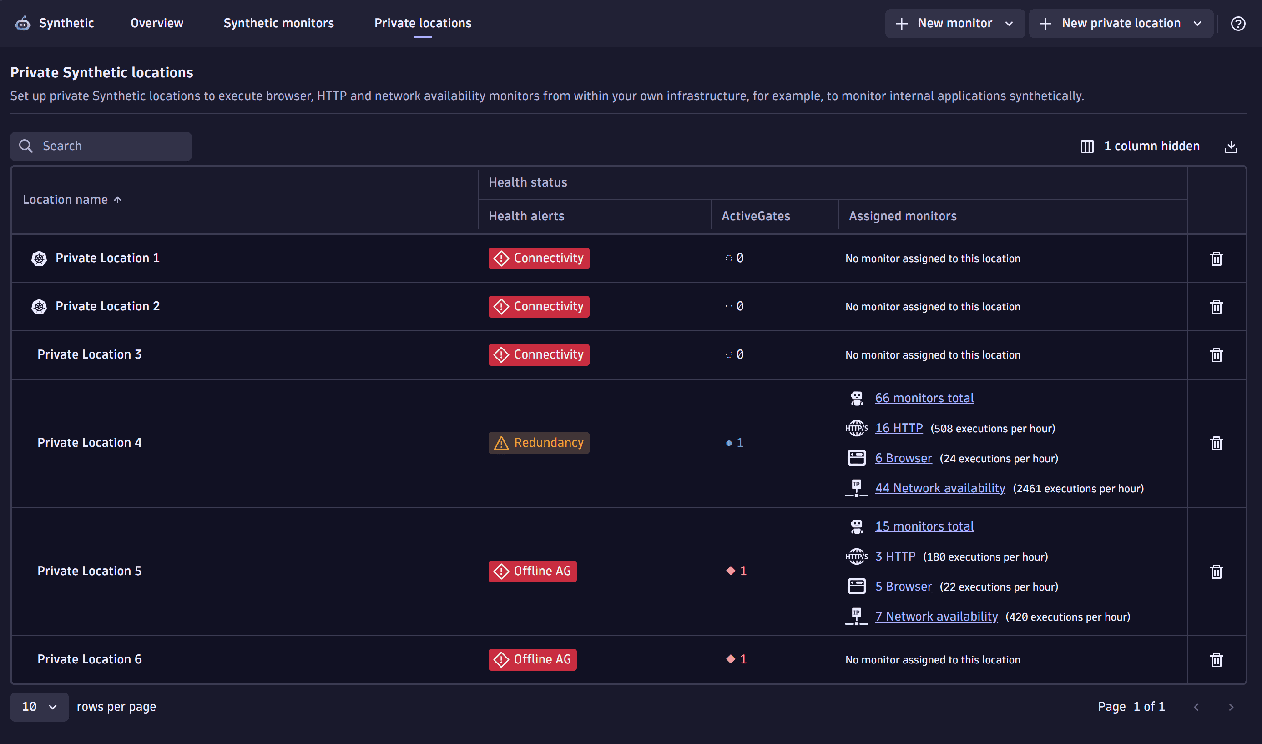This screenshot has height=744, width=1262.
Task: Click the Synthetic robot icon in the top bar
Action: pyautogui.click(x=22, y=23)
